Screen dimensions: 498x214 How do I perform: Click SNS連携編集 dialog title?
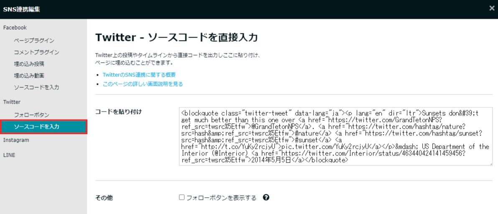tap(22, 9)
